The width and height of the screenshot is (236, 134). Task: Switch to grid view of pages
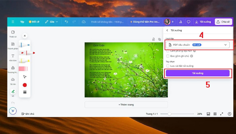point(215,114)
